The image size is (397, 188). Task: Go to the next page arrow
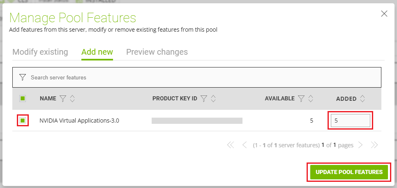click(360, 145)
